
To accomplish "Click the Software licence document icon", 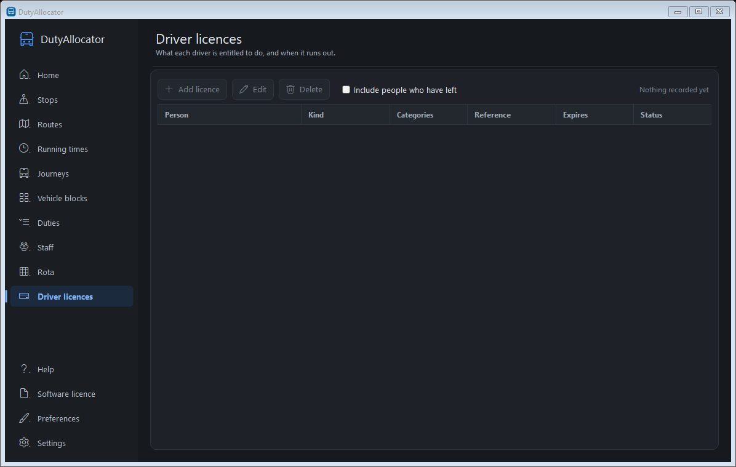I will 24,393.
